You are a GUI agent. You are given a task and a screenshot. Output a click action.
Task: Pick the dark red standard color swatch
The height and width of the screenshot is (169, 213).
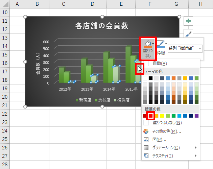145,116
